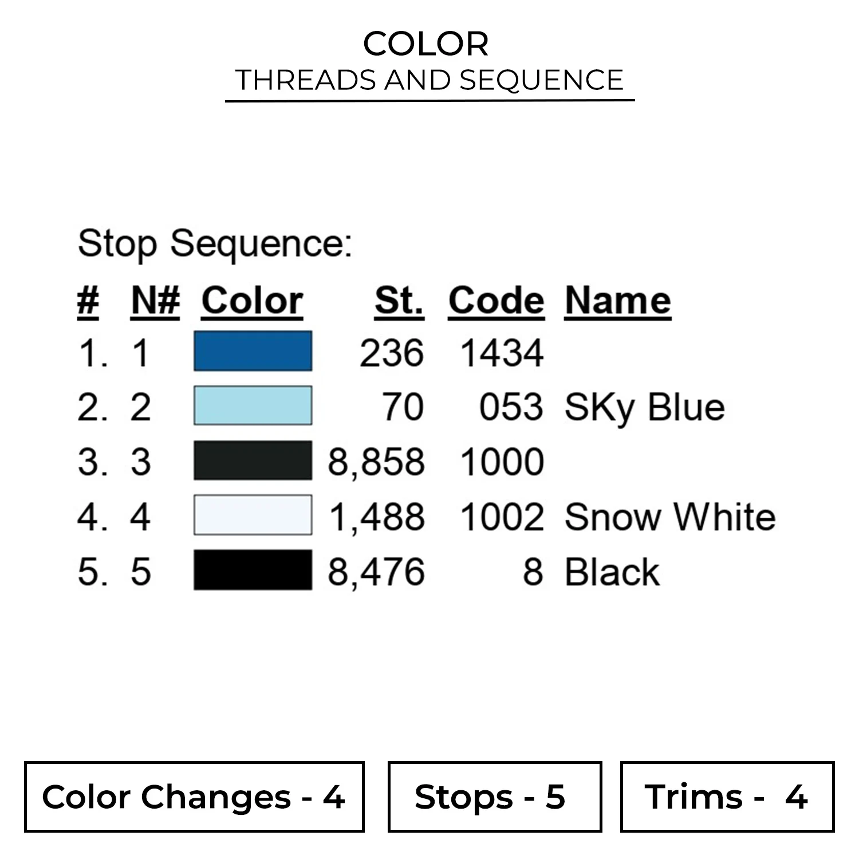Click the THREADS AND SEQUENCE heading
Screen dimensions: 859x859
click(x=429, y=80)
